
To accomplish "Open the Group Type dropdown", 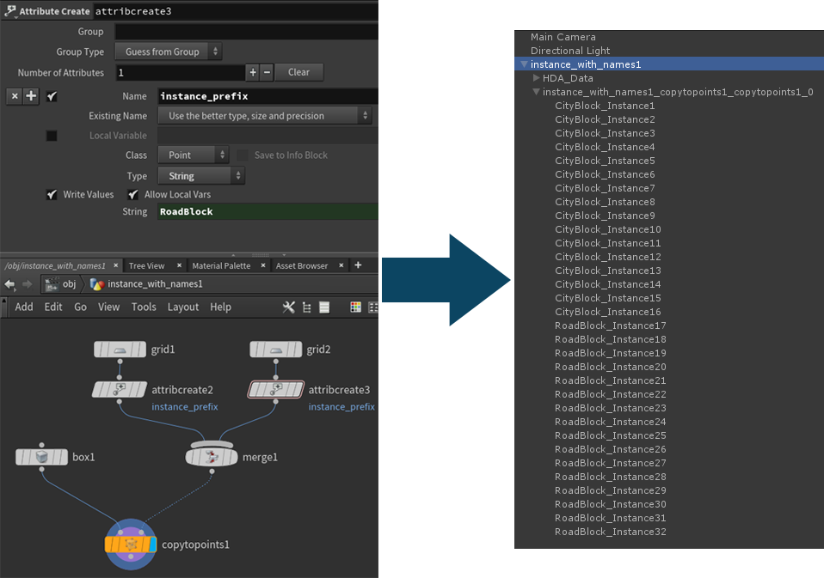I will pos(168,52).
